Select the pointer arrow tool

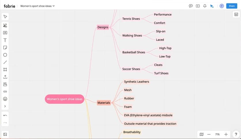tap(5, 17)
